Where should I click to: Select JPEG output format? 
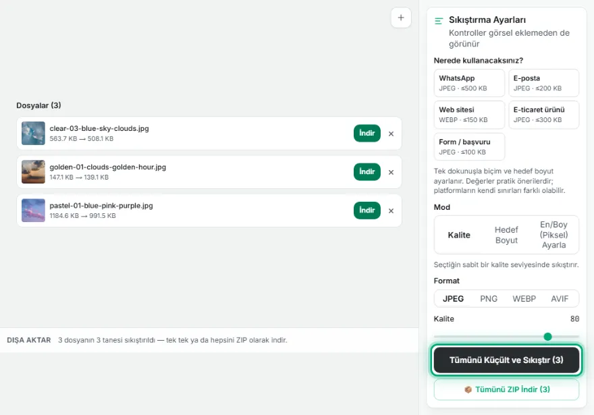coord(453,299)
